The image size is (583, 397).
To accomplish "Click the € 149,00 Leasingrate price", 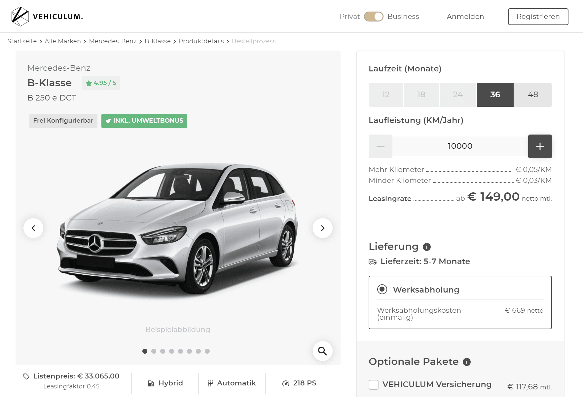I will tap(493, 197).
